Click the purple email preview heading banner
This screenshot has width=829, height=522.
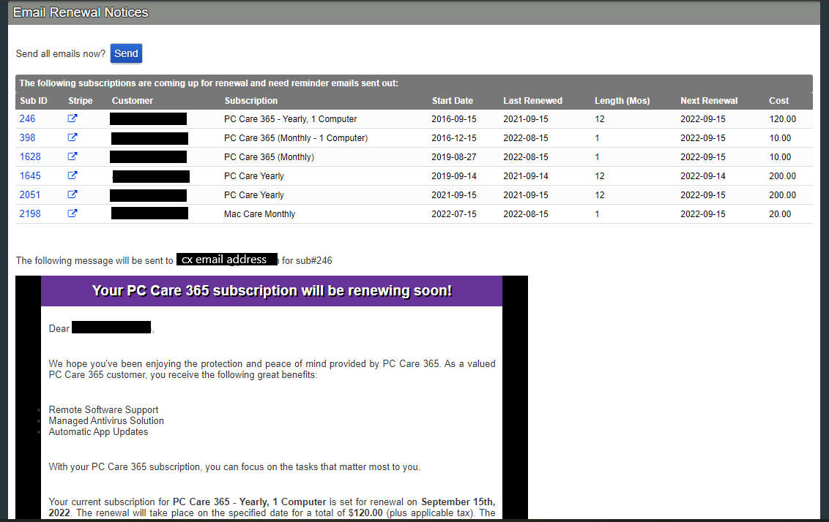pos(272,291)
